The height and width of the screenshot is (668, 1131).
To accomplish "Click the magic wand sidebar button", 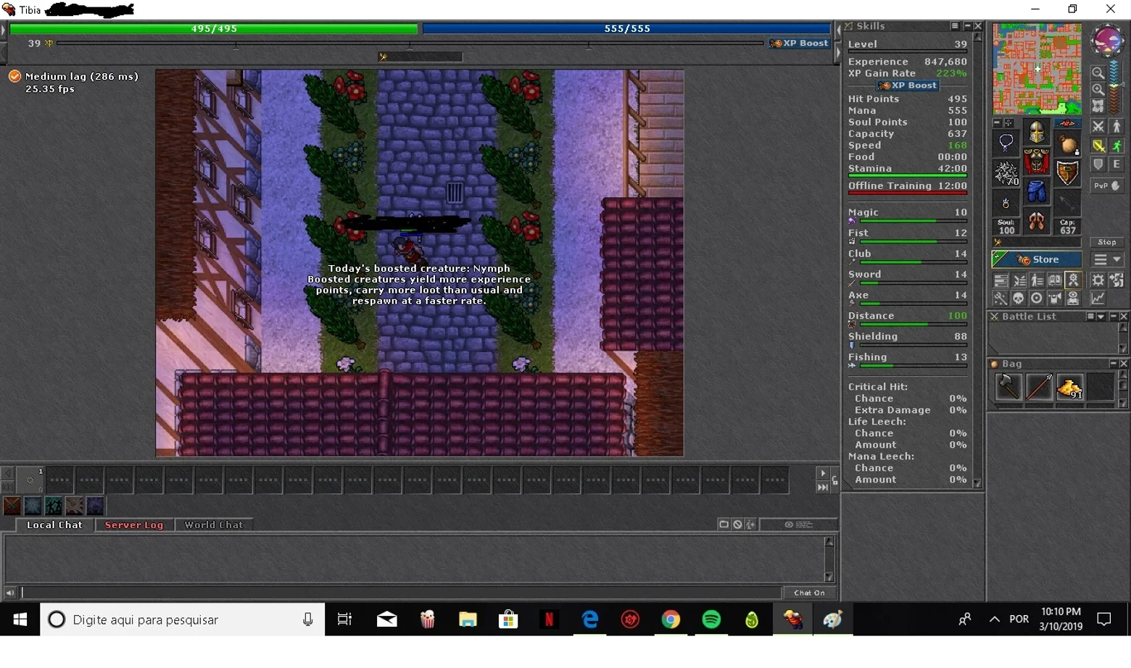I will pyautogui.click(x=1000, y=298).
